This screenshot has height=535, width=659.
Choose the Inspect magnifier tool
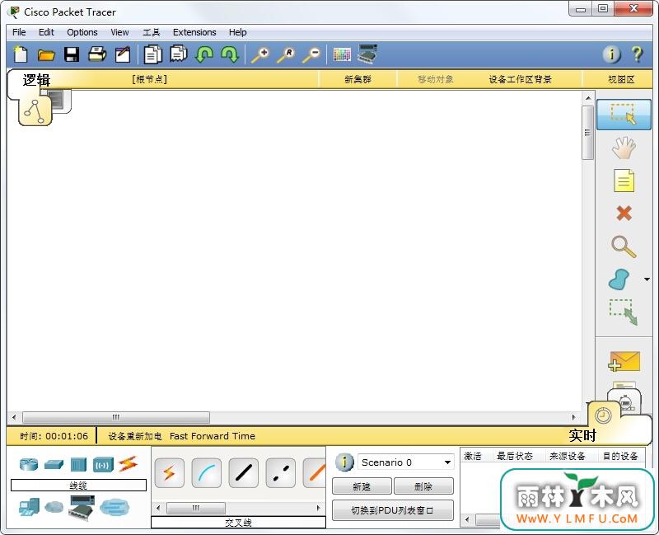(x=624, y=246)
